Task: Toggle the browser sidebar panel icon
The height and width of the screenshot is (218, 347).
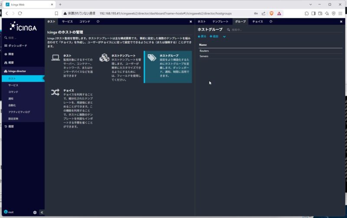Action: click(x=313, y=13)
